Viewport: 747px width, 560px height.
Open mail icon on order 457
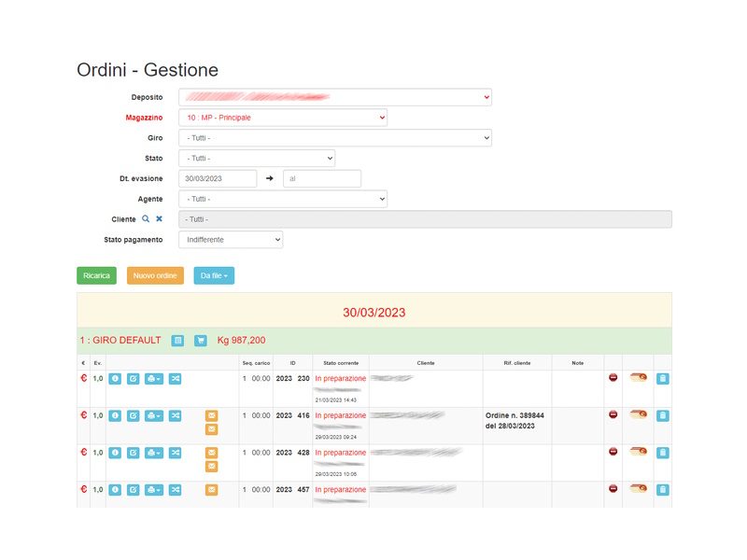coord(212,490)
